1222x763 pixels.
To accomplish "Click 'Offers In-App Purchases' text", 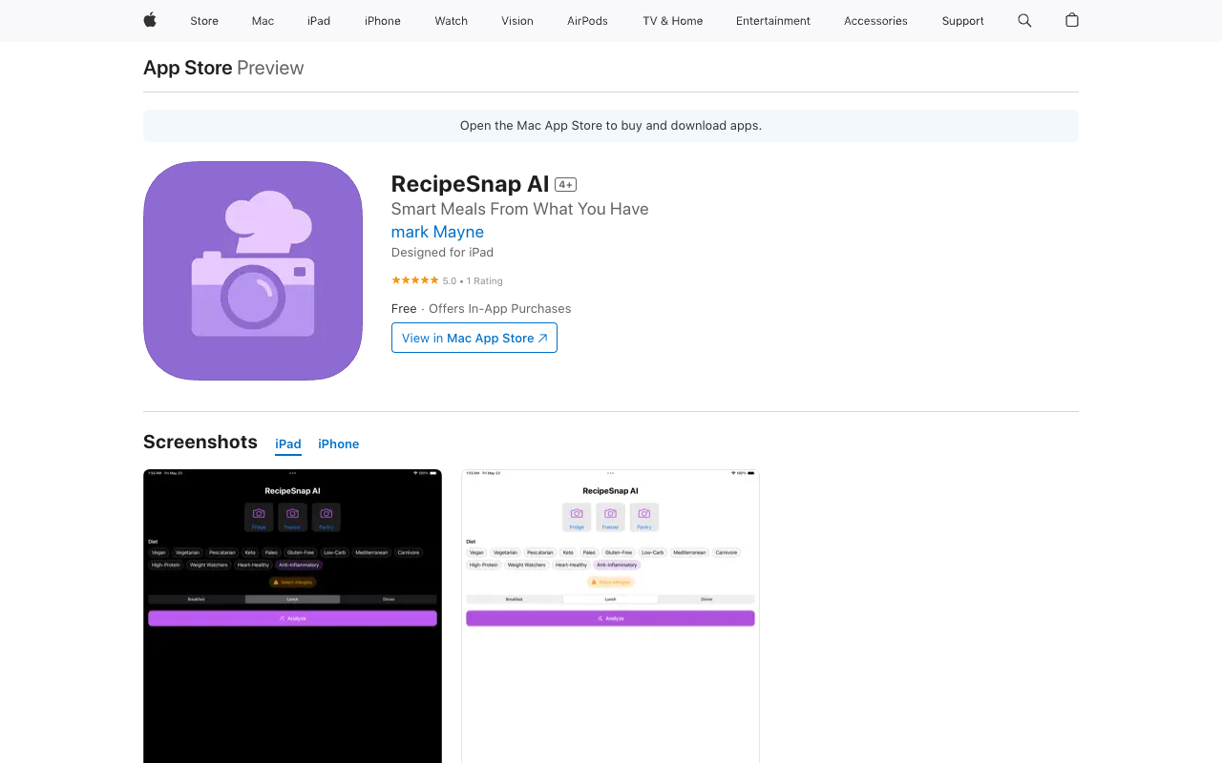I will pos(500,309).
